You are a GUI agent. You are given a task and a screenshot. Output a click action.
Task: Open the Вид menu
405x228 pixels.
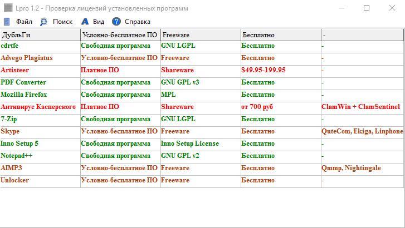click(99, 22)
